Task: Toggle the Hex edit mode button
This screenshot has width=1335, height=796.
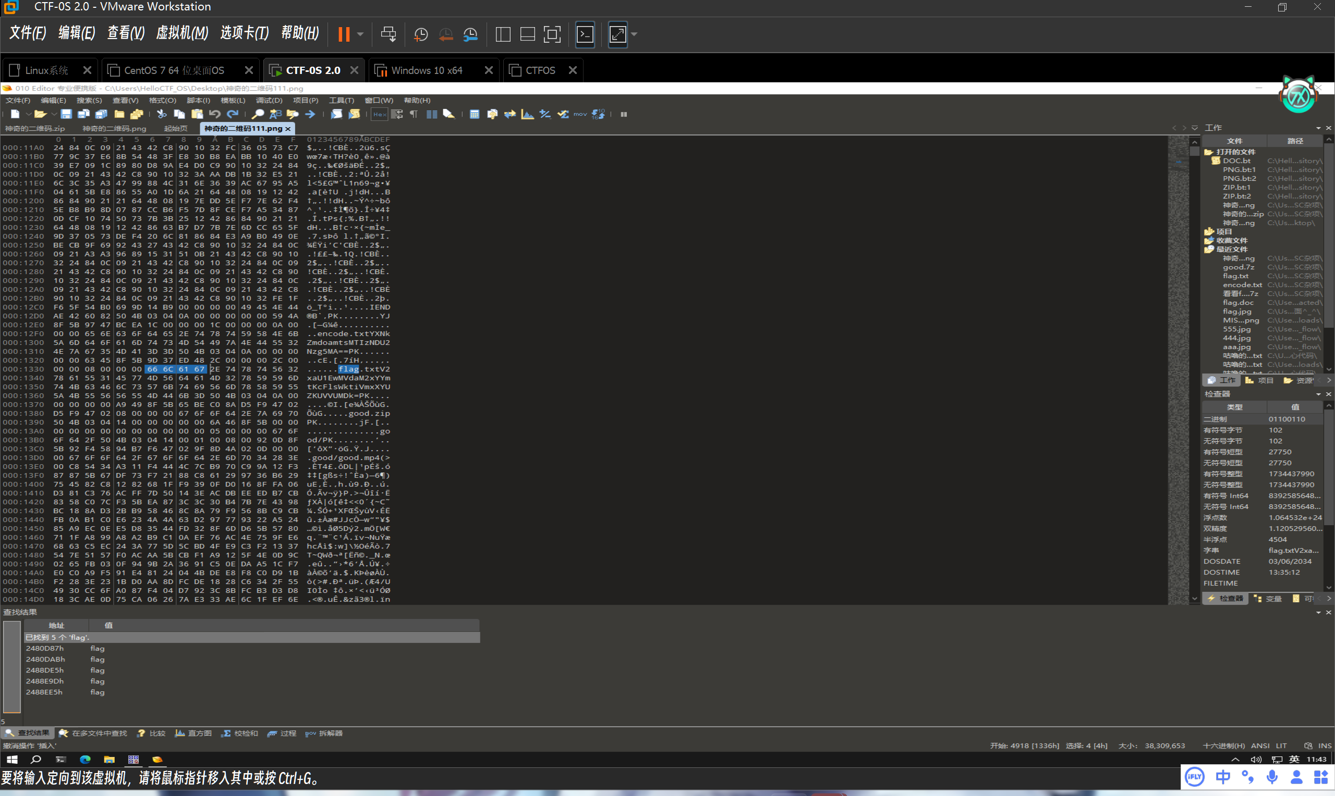Action: click(380, 114)
